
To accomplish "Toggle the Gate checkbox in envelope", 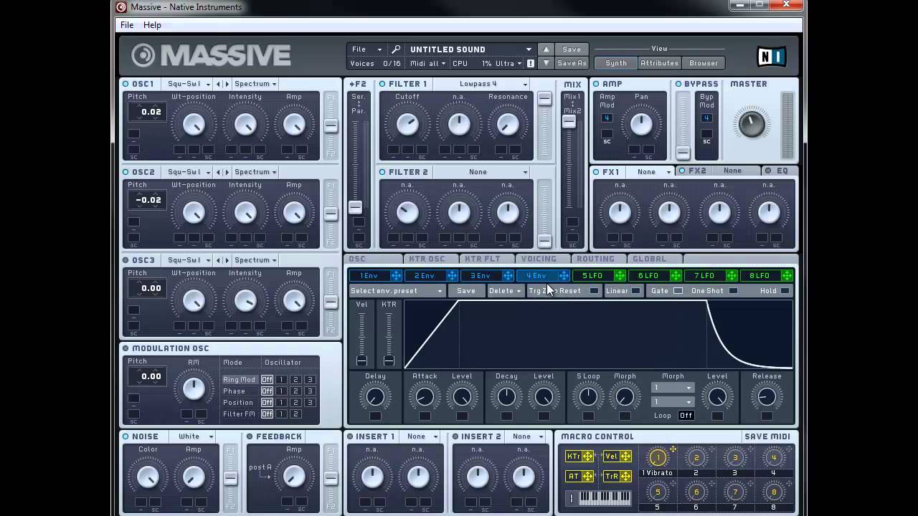I will [x=678, y=291].
